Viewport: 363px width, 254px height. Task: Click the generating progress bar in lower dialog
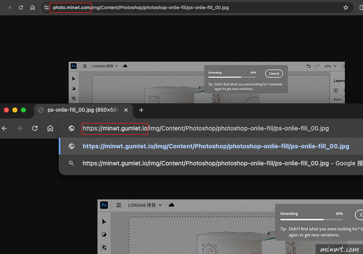pos(311,219)
